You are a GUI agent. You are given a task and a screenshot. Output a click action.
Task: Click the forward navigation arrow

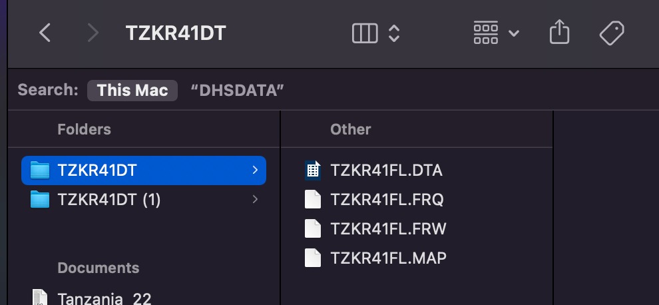93,33
